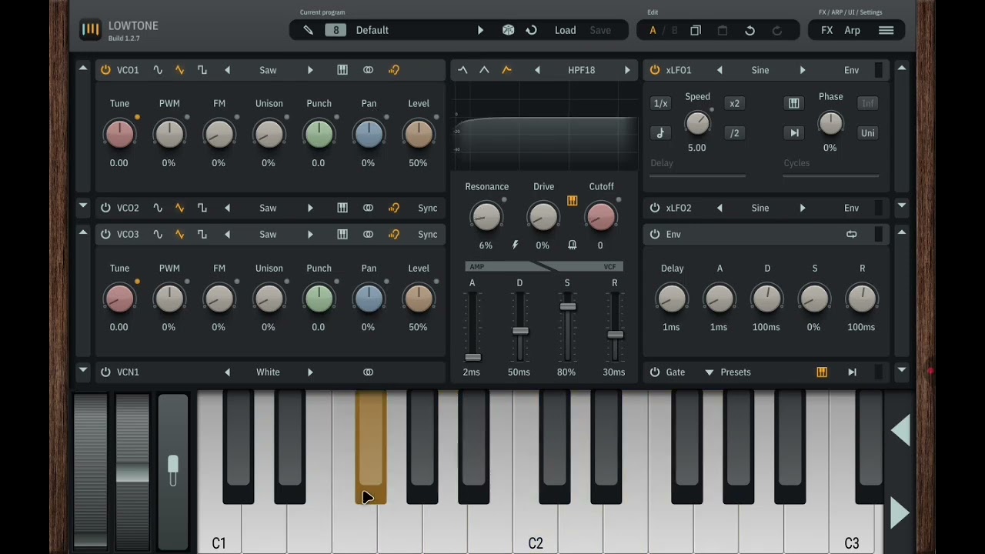Toggle VCO1 power button
Image resolution: width=985 pixels, height=554 pixels.
(105, 70)
